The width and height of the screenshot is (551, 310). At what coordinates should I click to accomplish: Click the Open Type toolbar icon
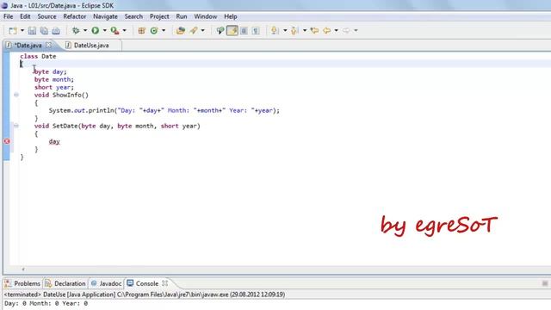point(181,31)
